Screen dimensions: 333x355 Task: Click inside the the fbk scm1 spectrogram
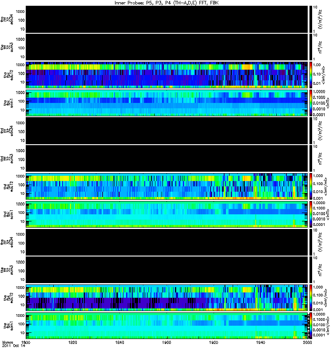pos(167,326)
